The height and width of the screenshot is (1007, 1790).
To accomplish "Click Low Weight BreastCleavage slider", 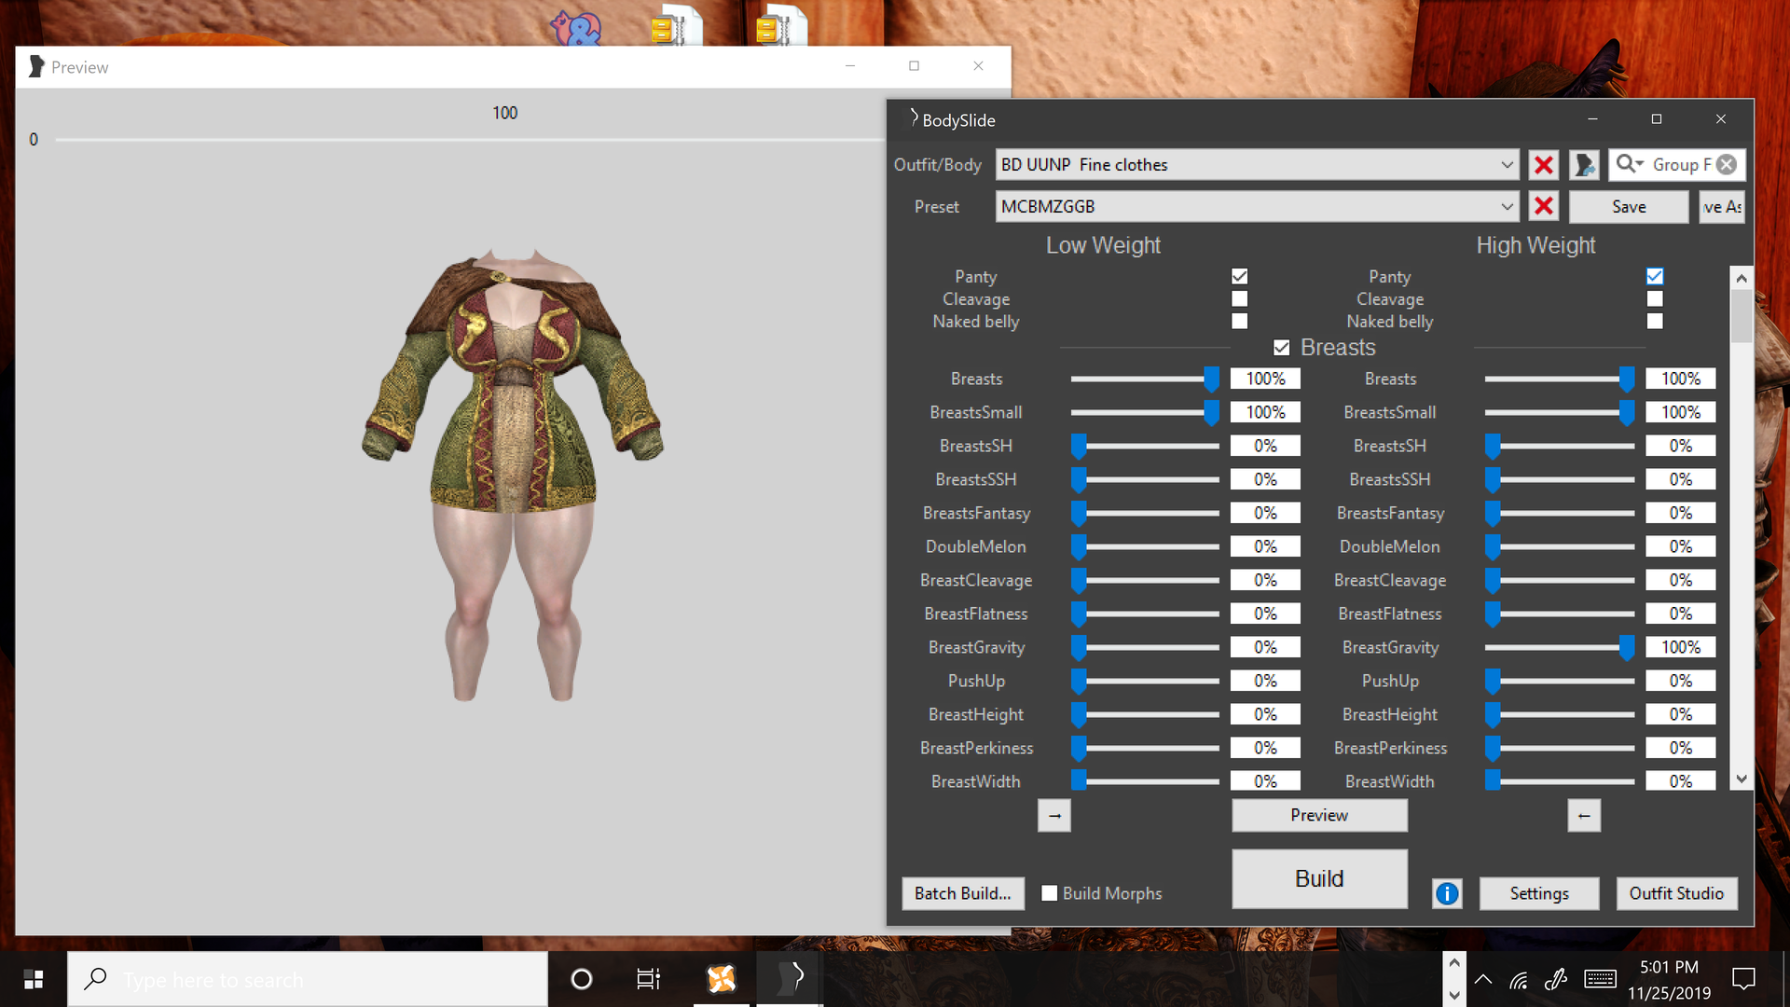I will 1145,580.
